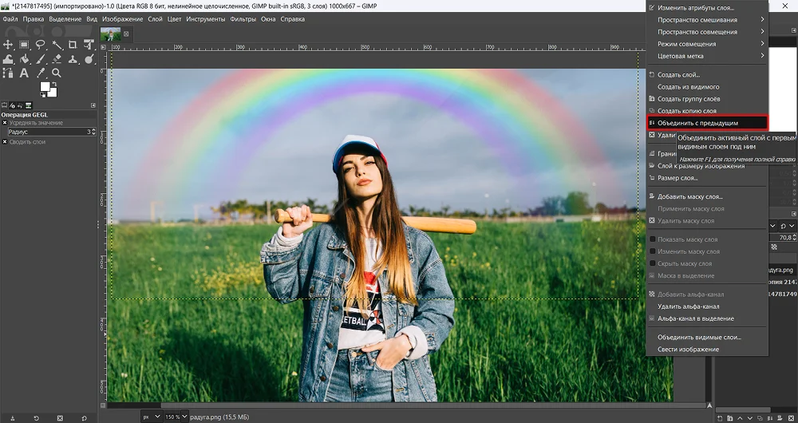Delete tool preset icon in tool options footer
This screenshot has width=798, height=423.
point(60,418)
